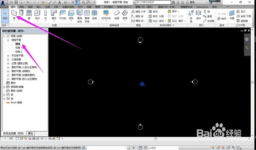Click the 模型 文字 model text tool
256x150 pixels.
click(138, 11)
